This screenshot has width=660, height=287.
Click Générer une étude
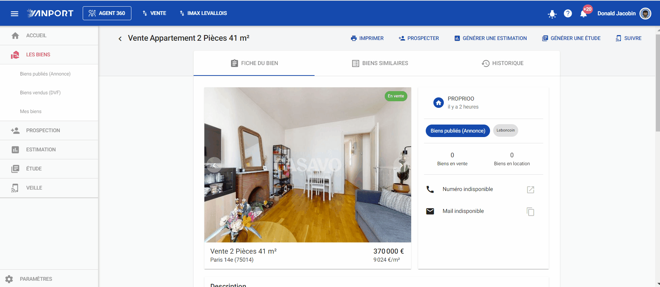571,38
